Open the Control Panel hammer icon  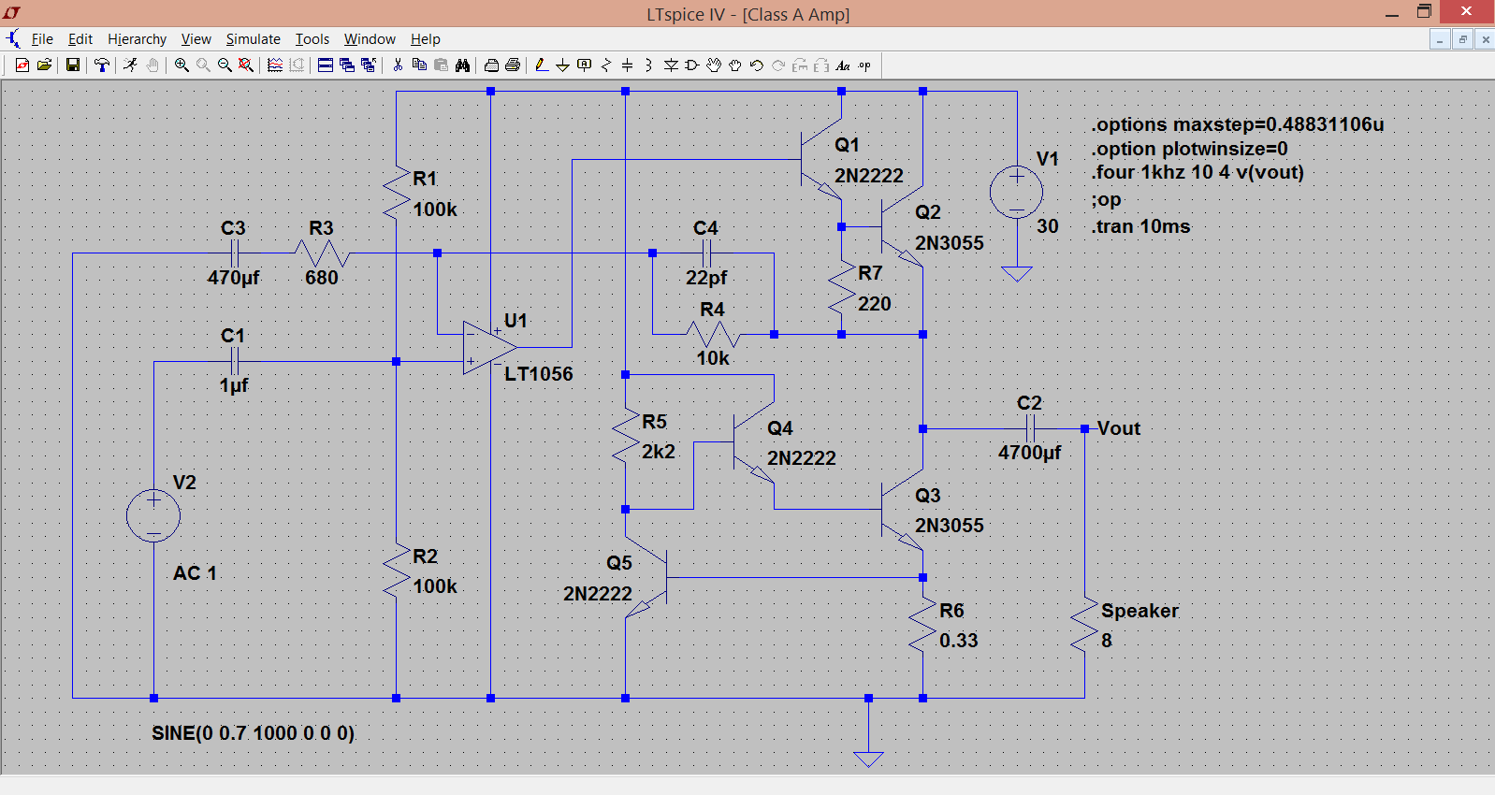coord(102,65)
